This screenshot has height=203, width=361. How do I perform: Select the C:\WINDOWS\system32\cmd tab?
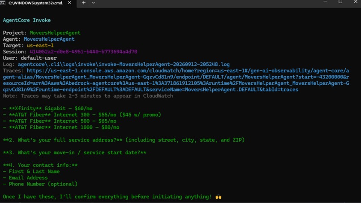click(x=38, y=3)
